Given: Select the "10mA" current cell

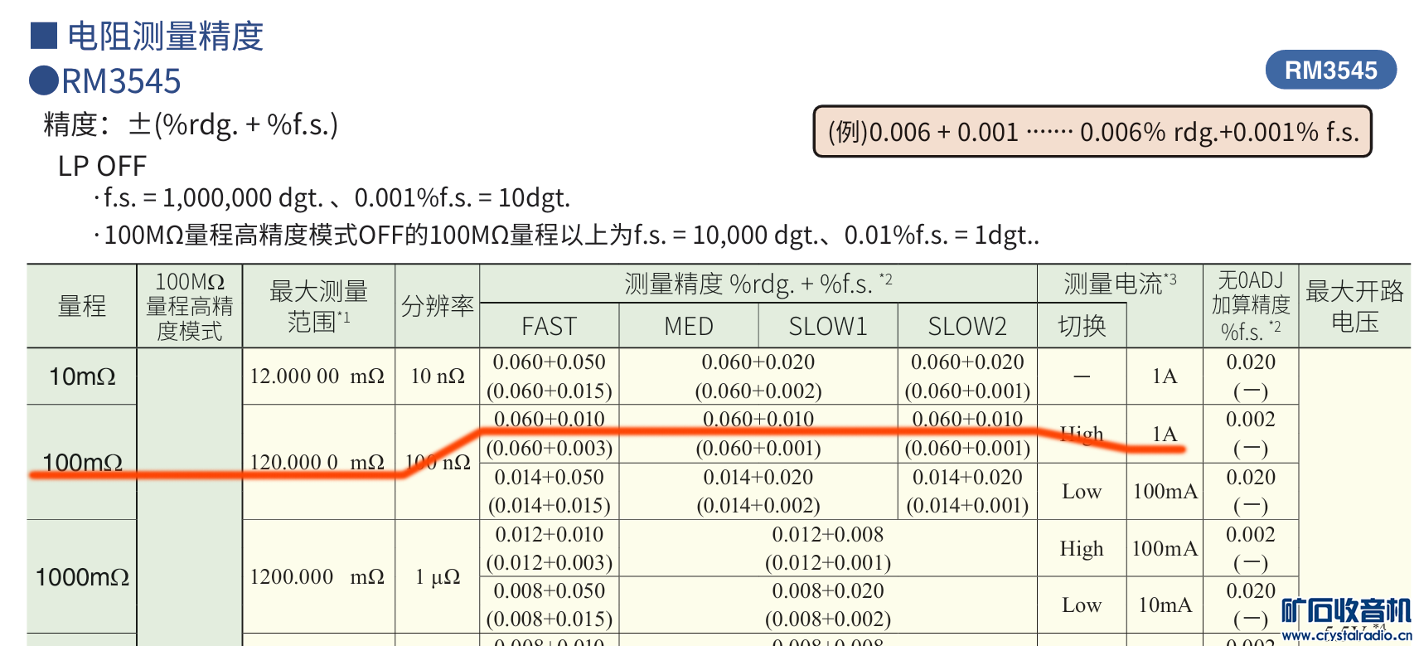Looking at the screenshot, I should tap(1165, 605).
